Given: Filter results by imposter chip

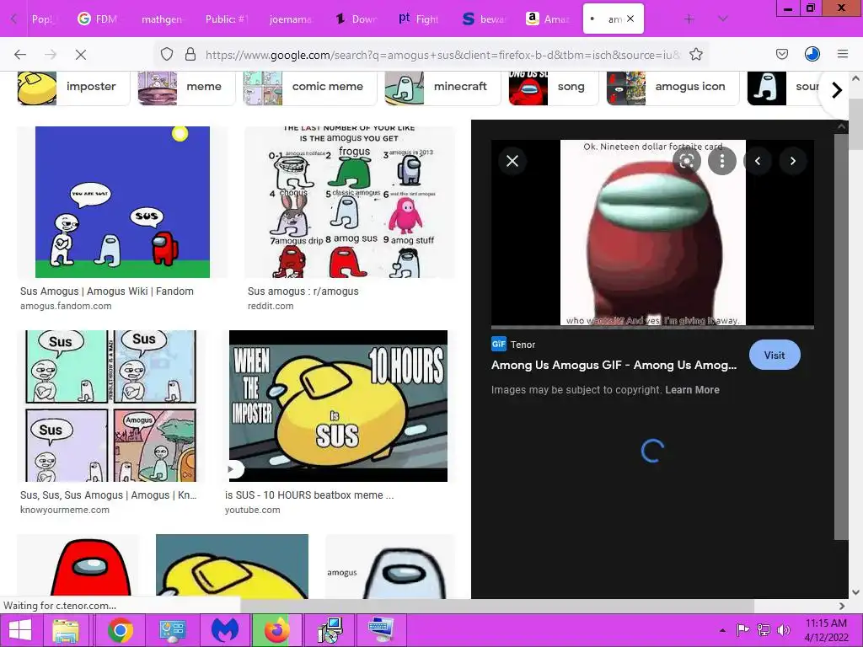Looking at the screenshot, I should (x=73, y=87).
